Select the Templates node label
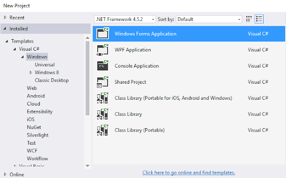 (22, 41)
